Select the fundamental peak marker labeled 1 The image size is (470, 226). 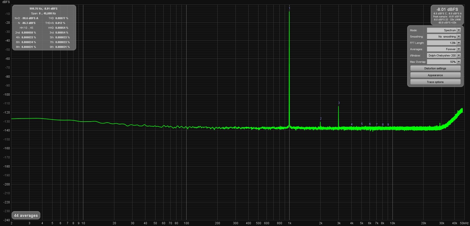point(290,8)
